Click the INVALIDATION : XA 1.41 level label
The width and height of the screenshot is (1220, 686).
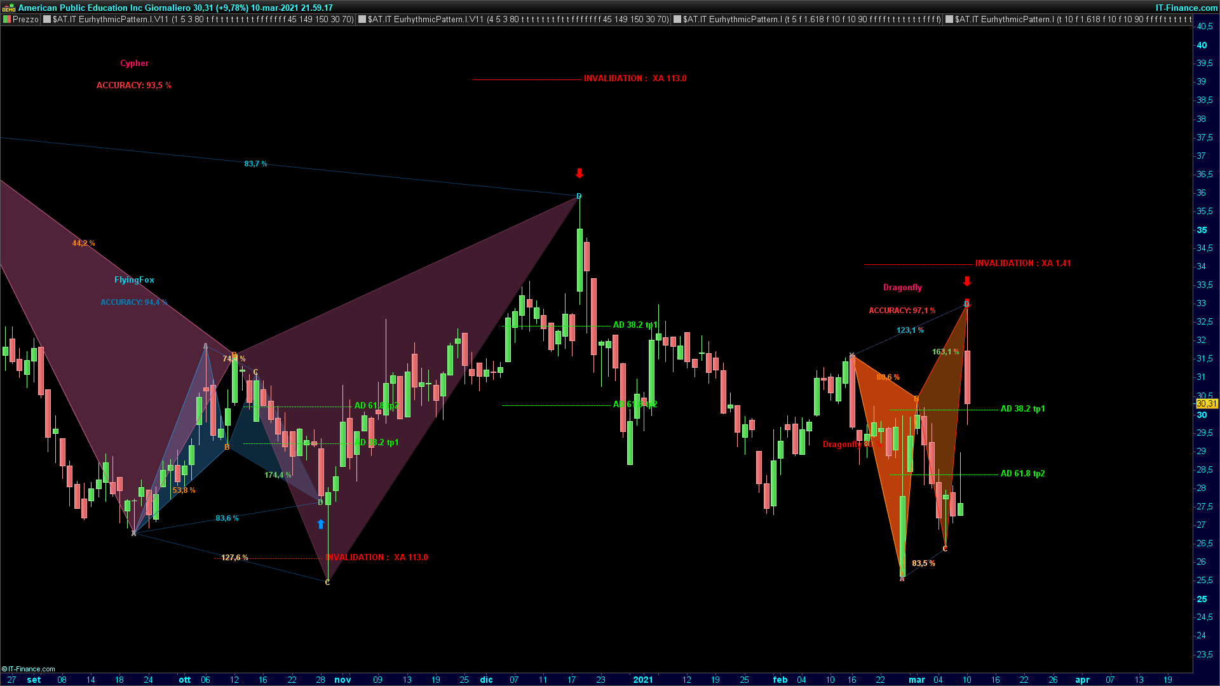pos(1022,264)
